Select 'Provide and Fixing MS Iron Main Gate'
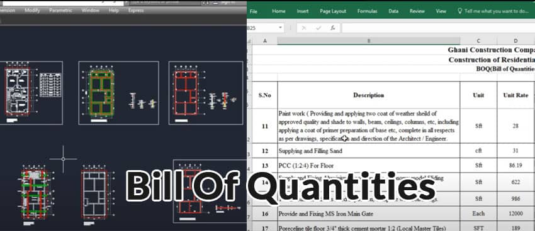535x231 pixels. pos(369,213)
